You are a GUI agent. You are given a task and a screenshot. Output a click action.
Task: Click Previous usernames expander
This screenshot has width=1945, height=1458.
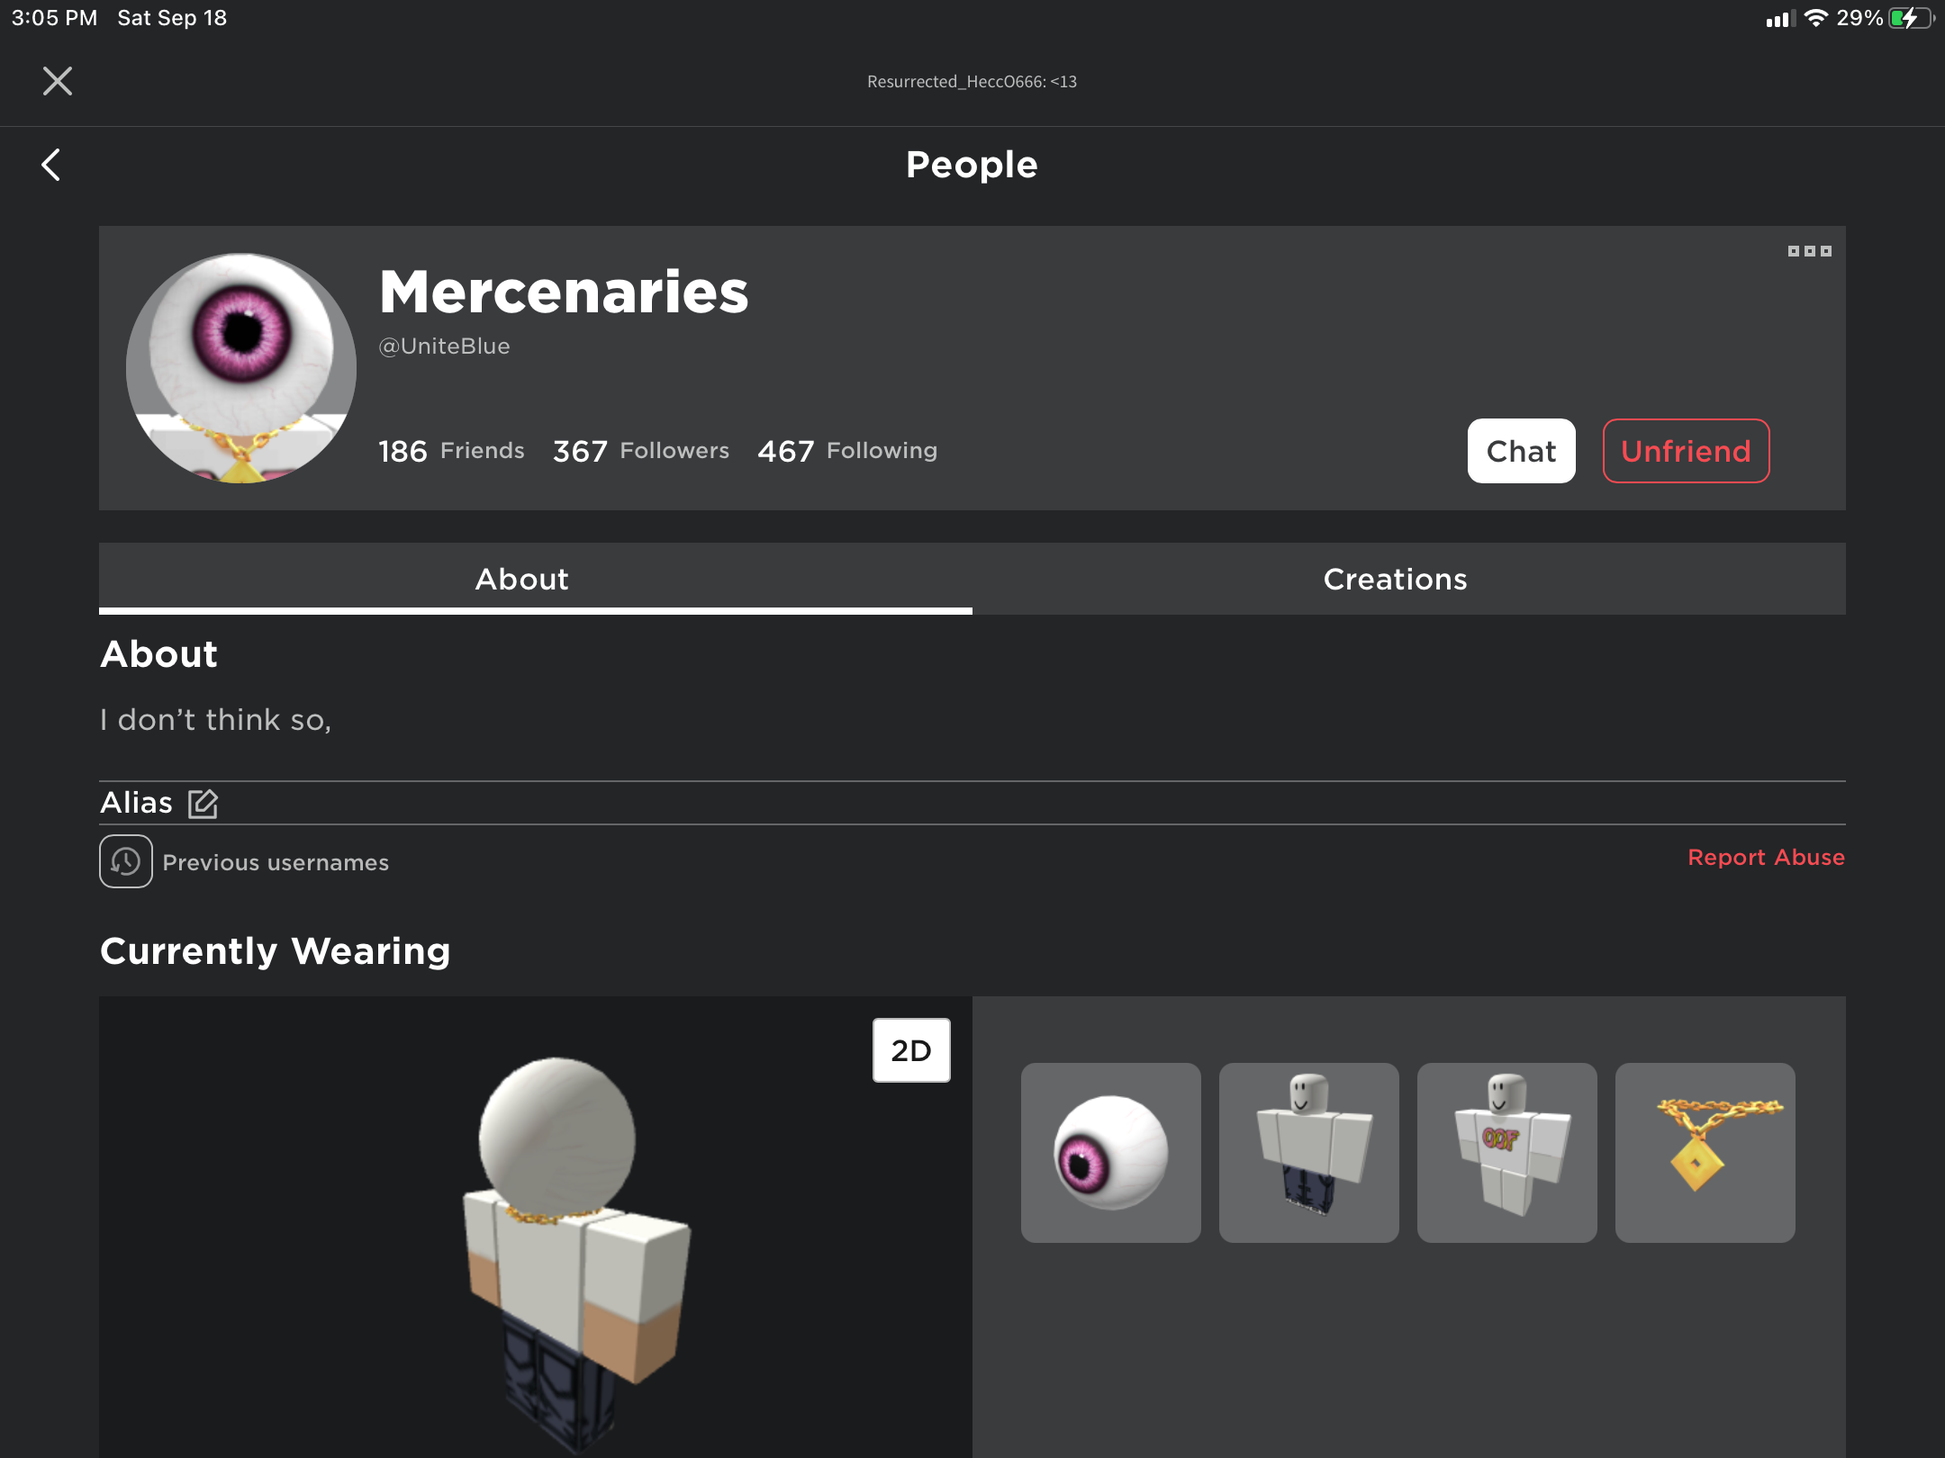pyautogui.click(x=243, y=862)
